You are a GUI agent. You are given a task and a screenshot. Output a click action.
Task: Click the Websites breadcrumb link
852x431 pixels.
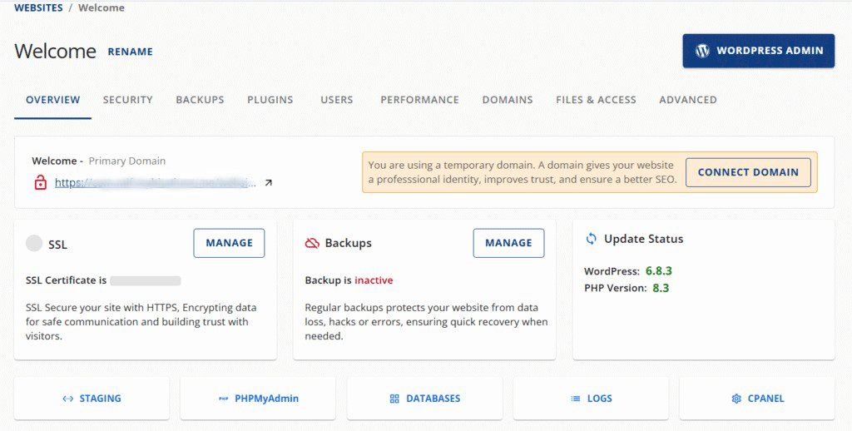tap(38, 7)
